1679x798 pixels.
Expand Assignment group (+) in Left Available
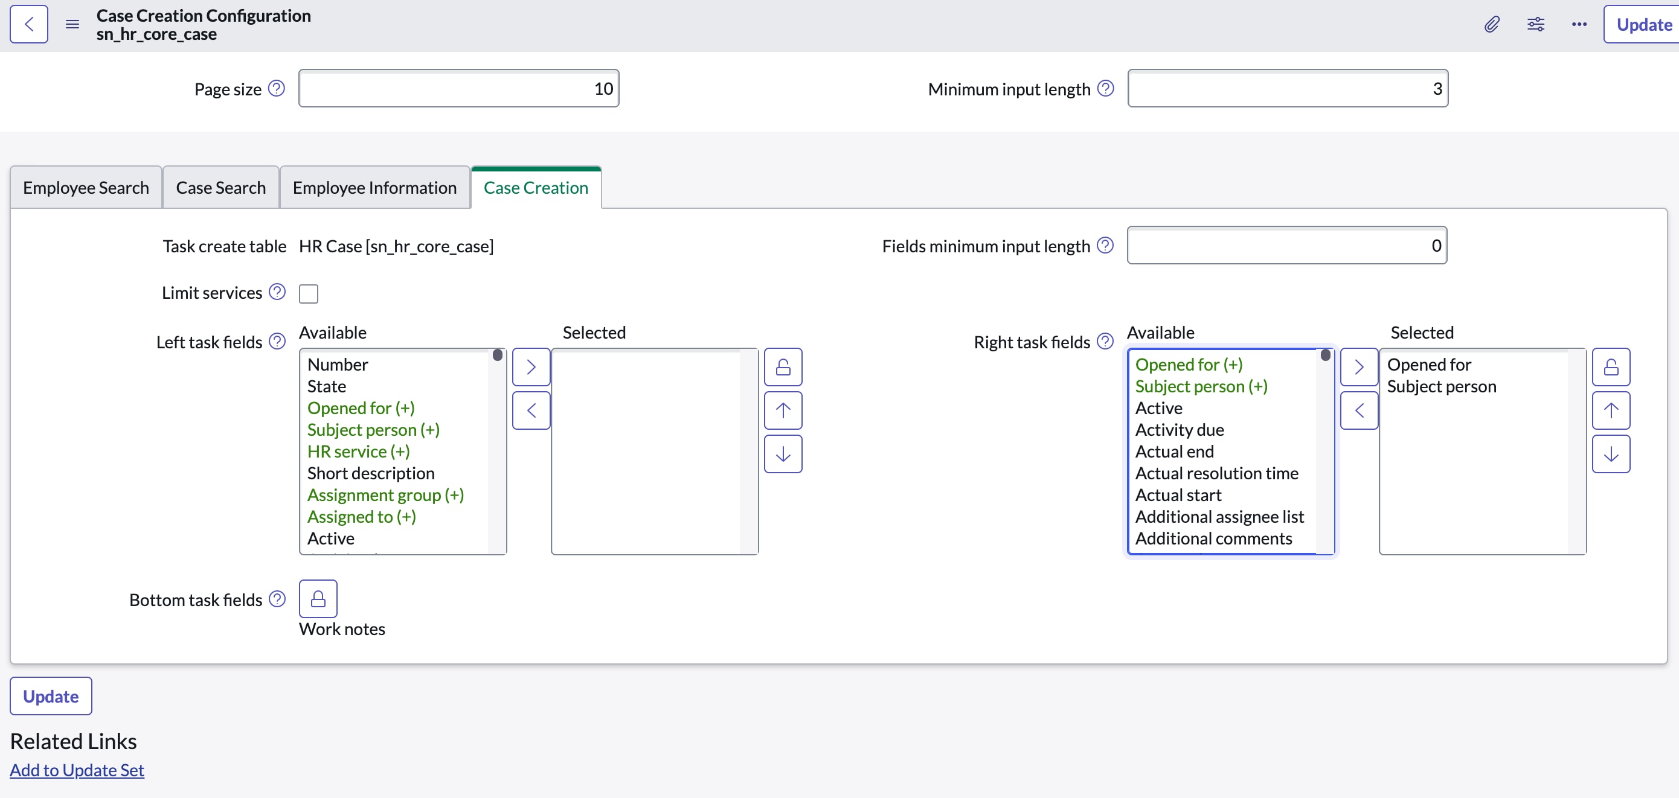[385, 495]
